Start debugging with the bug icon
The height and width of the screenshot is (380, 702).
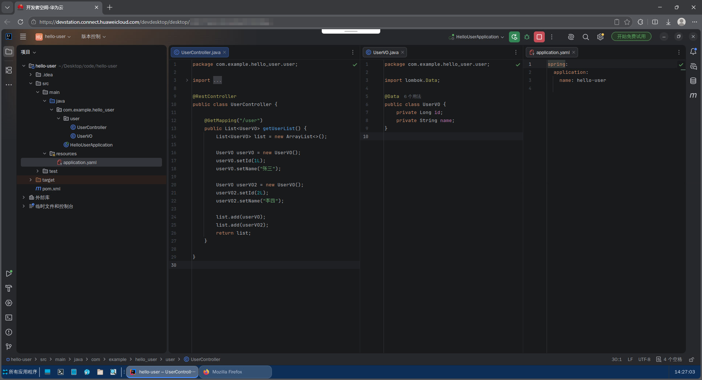click(x=527, y=37)
